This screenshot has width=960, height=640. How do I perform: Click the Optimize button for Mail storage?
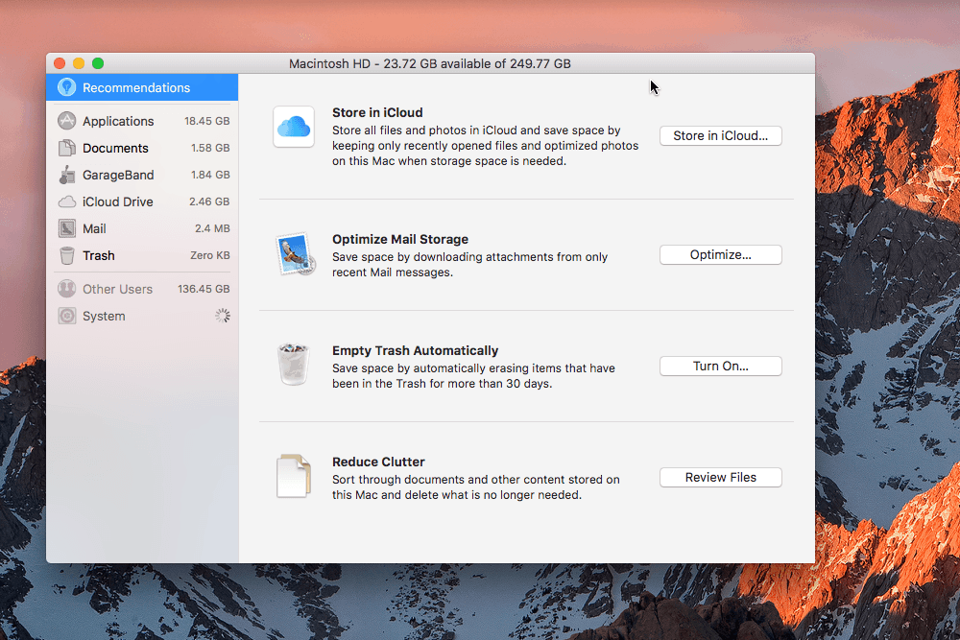click(720, 254)
